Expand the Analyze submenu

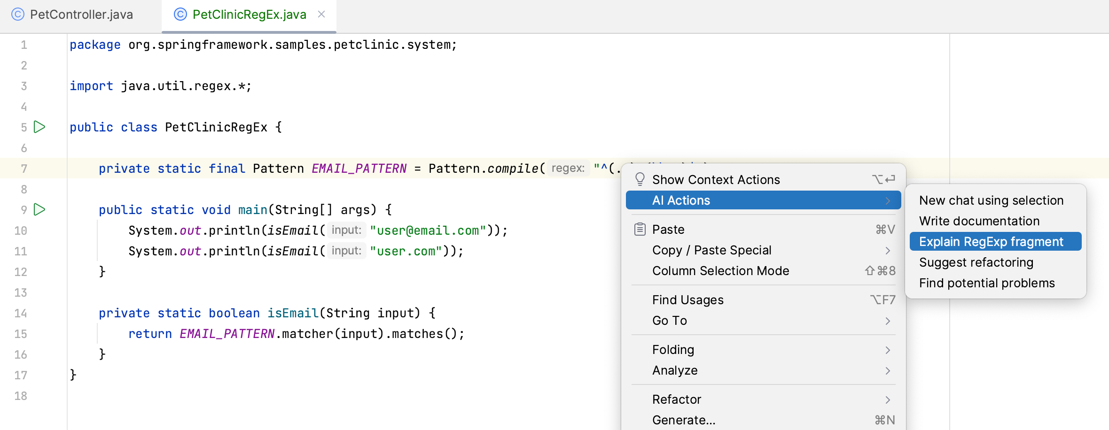tap(763, 370)
